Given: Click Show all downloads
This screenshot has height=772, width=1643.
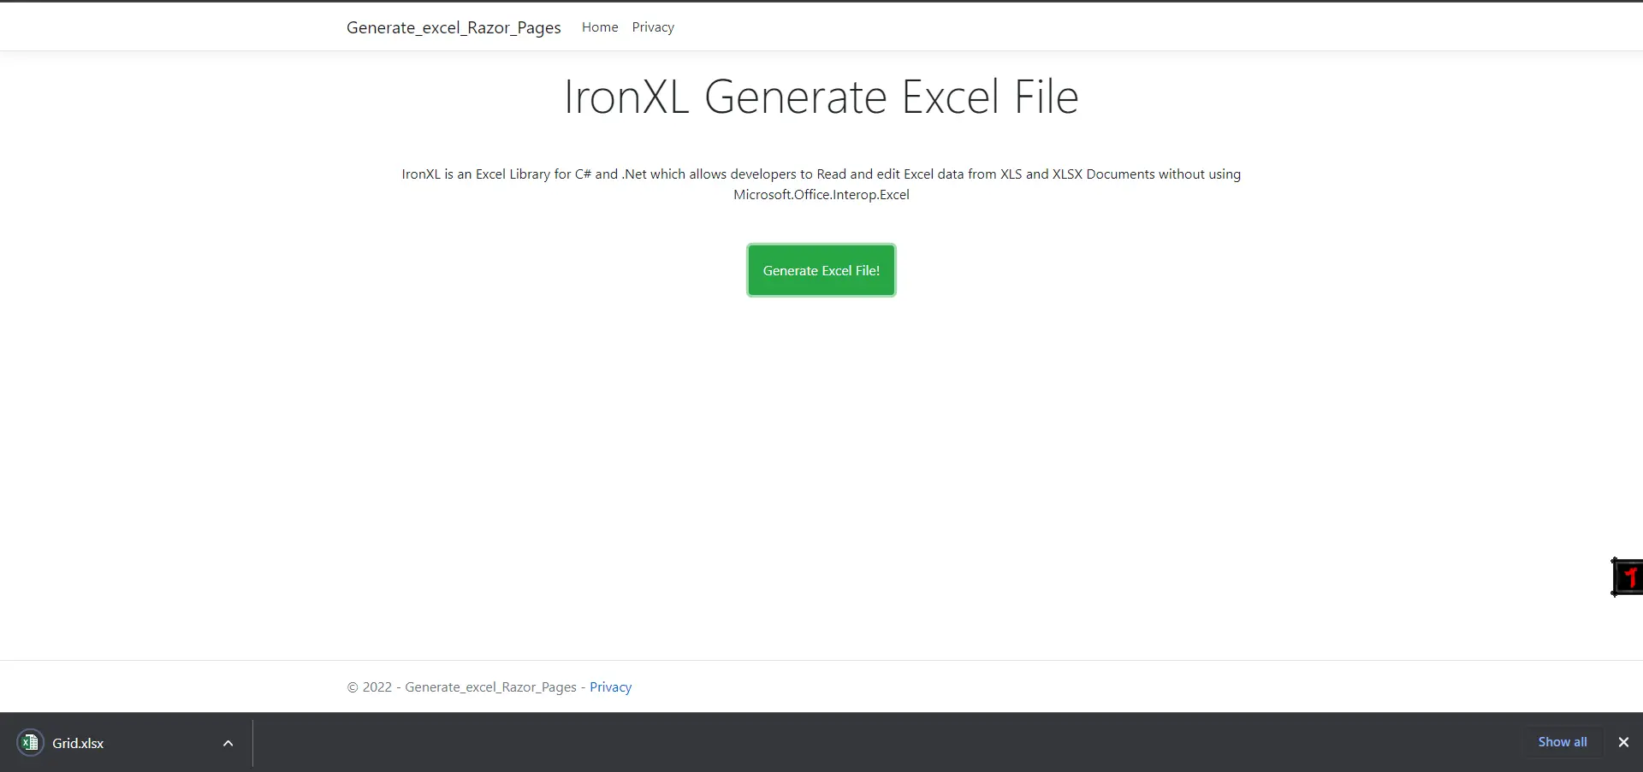Looking at the screenshot, I should point(1562,742).
